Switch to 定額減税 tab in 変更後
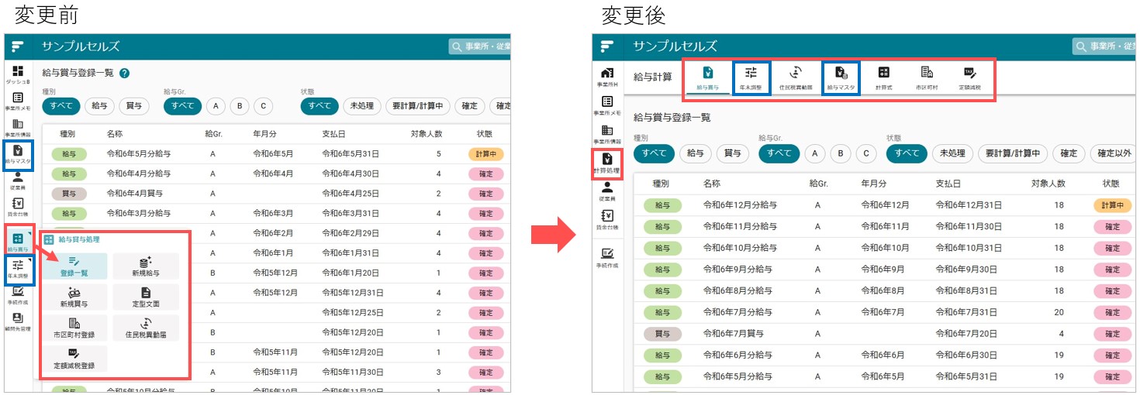 pos(969,78)
